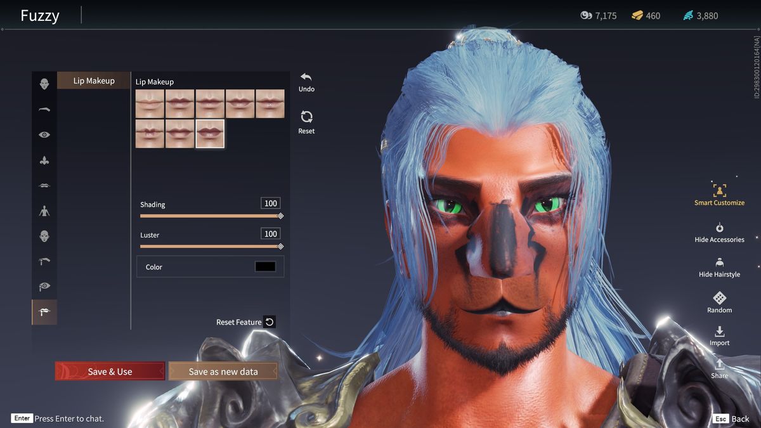Open the Lip Makeup tab label
This screenshot has height=428, width=761.
93,80
